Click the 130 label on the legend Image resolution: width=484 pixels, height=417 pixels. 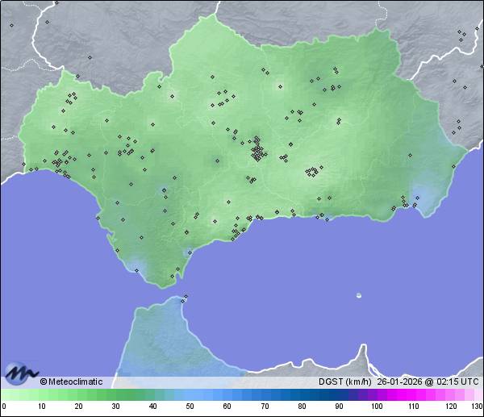pyautogui.click(x=477, y=407)
